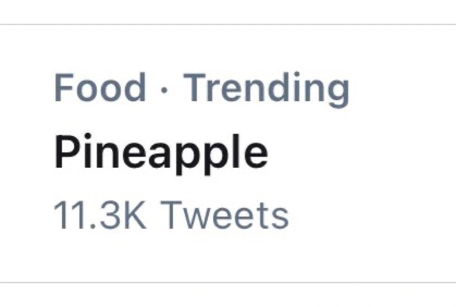Click the letter K in 11.3K
Screen dimensions: 456x307
pos(136,216)
